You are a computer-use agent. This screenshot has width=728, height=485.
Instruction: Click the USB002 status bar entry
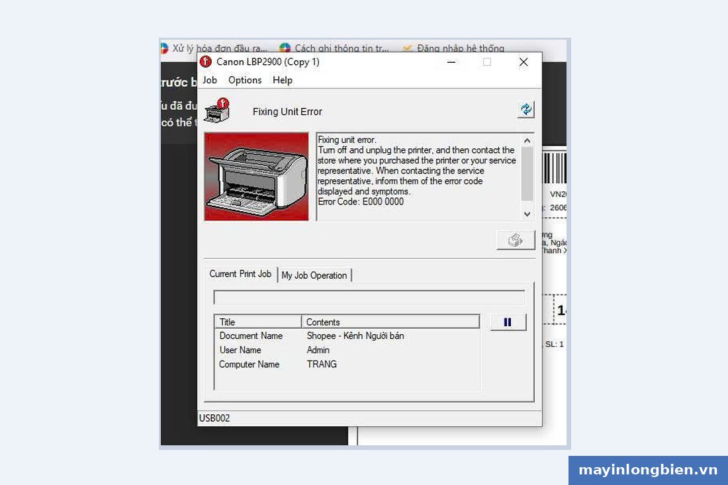[214, 418]
